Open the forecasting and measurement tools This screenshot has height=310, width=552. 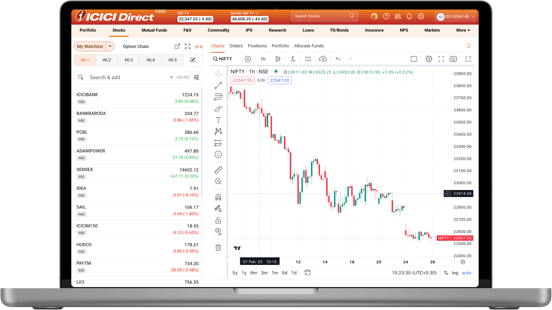click(218, 143)
